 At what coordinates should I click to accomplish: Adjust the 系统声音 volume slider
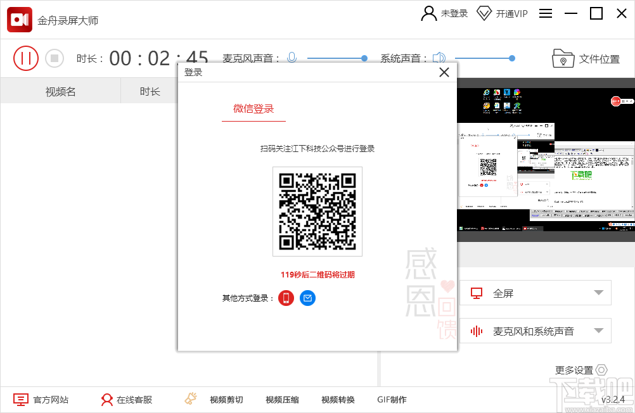click(511, 58)
